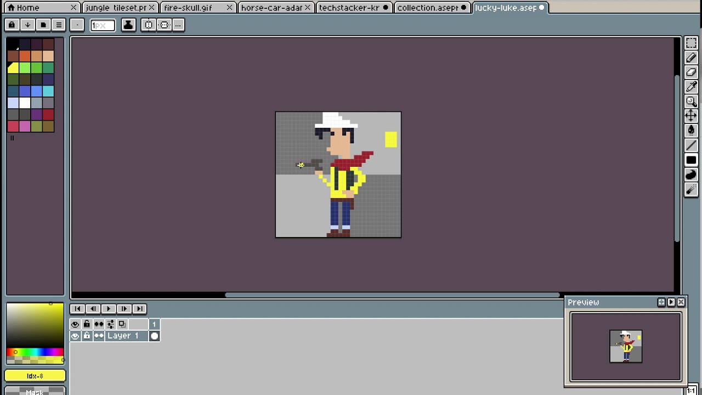Play animation in the Preview window

click(671, 302)
